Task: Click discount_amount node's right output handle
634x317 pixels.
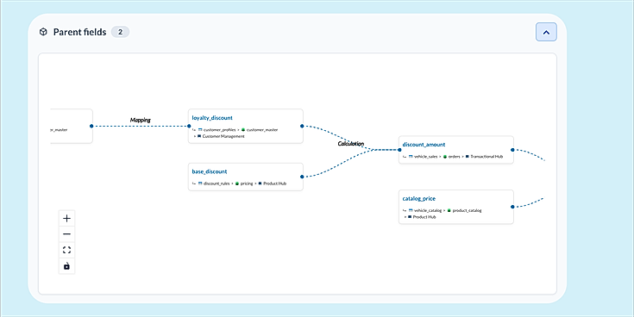Action: 512,150
